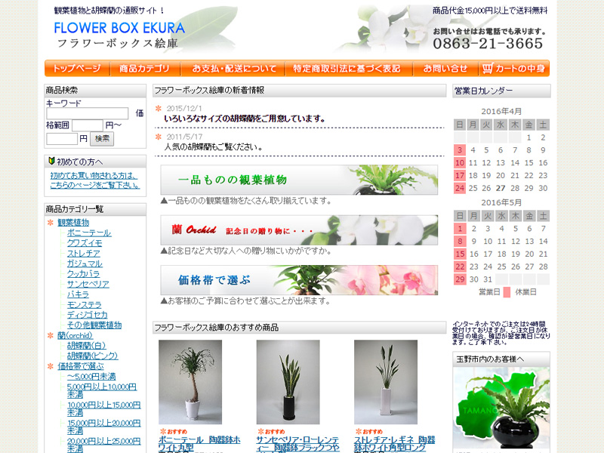Open the 蘭(orchid) category link

pyautogui.click(x=75, y=335)
